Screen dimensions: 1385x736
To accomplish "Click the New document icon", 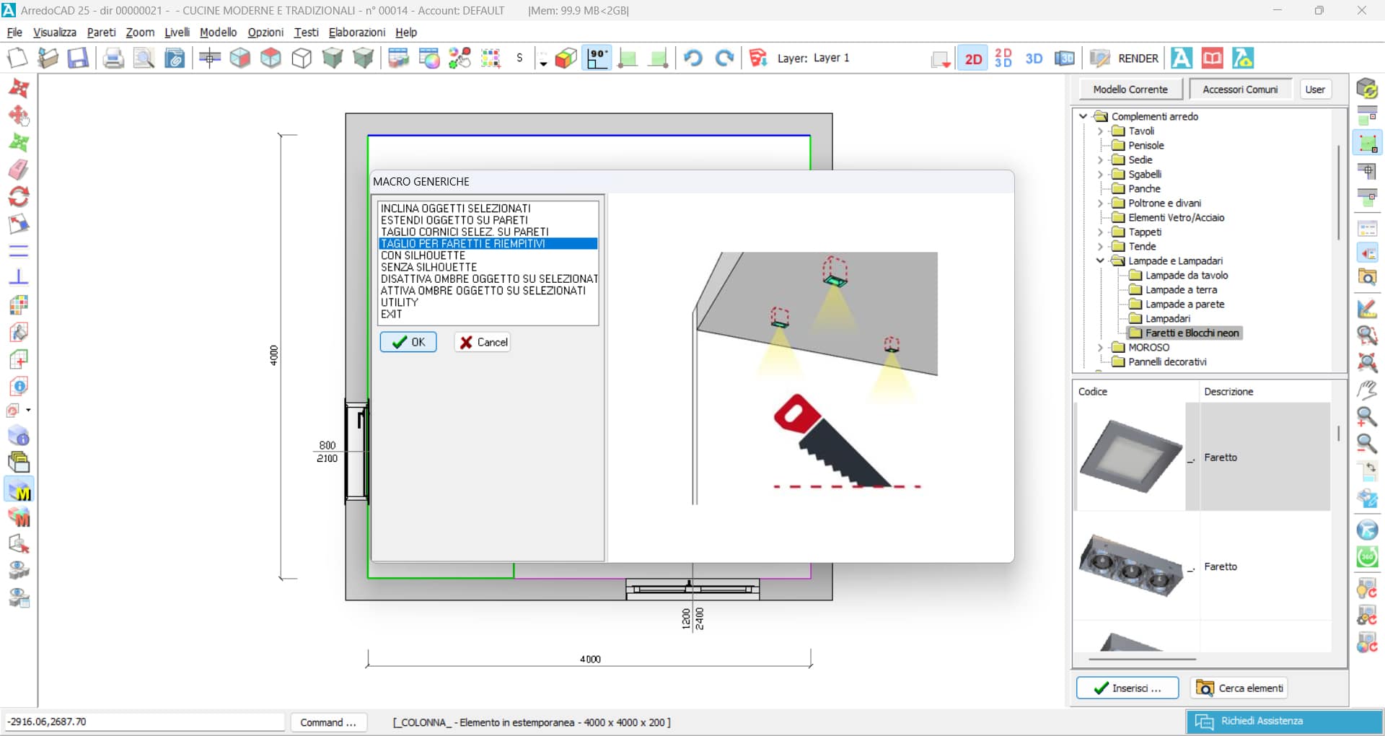I will (x=17, y=58).
